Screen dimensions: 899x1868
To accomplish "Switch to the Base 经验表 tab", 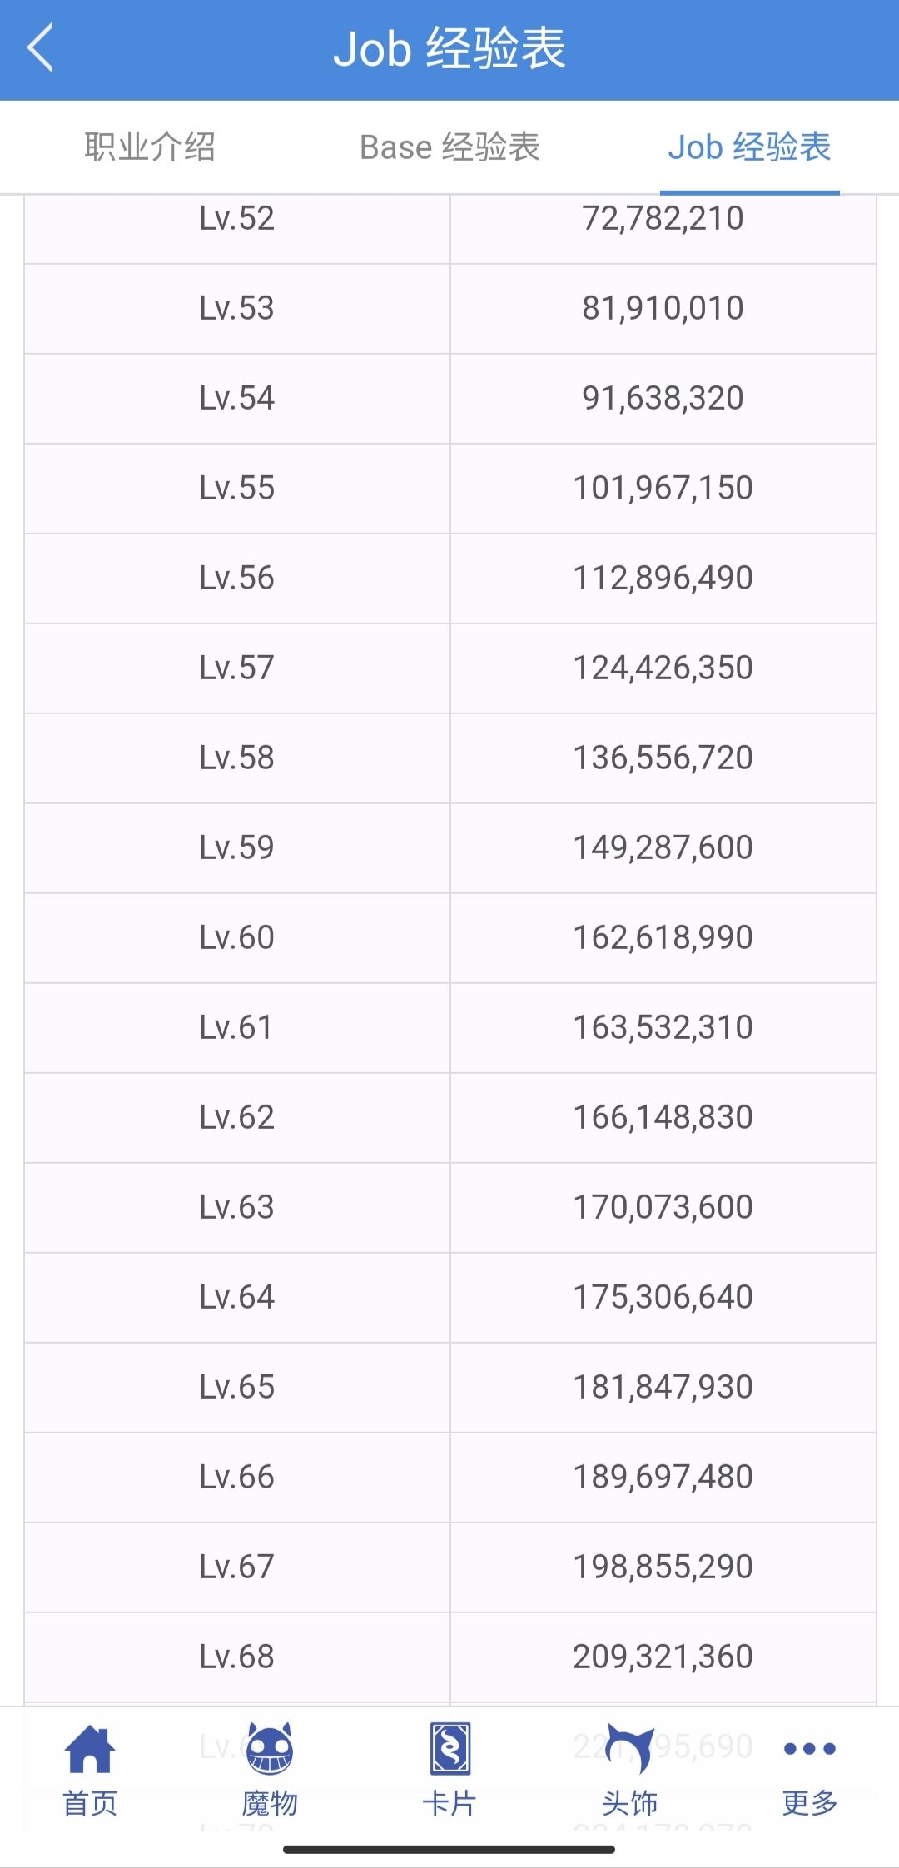I will pyautogui.click(x=449, y=147).
